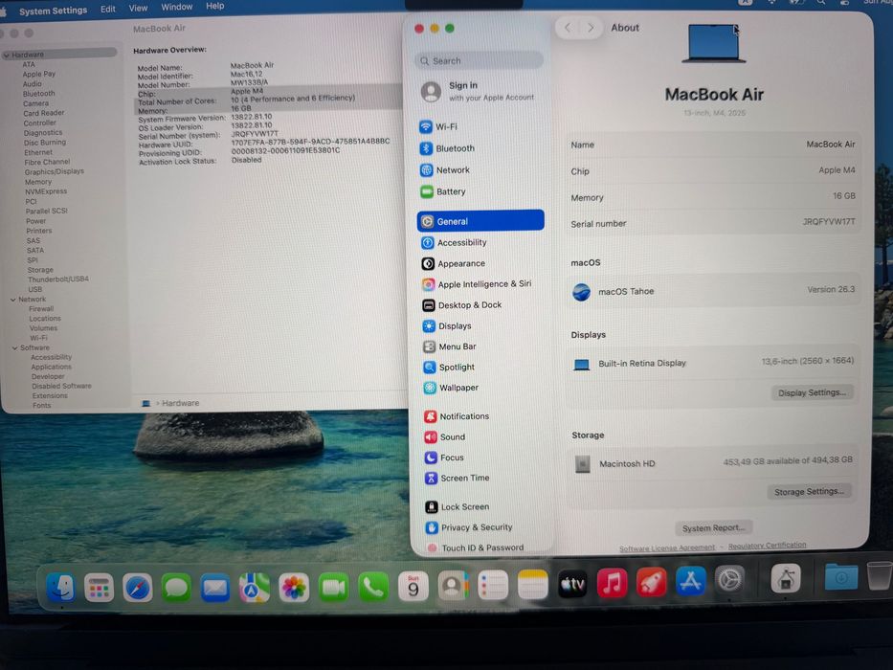Open Touch ID & Password settings

[482, 547]
